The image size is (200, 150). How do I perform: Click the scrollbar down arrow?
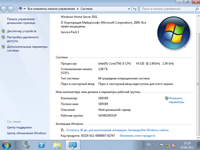[198, 138]
